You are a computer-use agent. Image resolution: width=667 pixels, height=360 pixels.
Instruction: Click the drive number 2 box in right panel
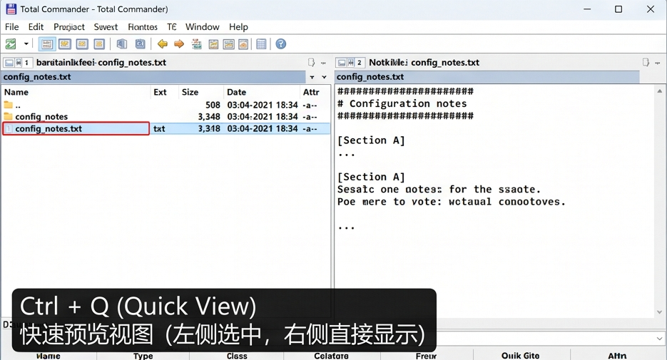click(360, 63)
